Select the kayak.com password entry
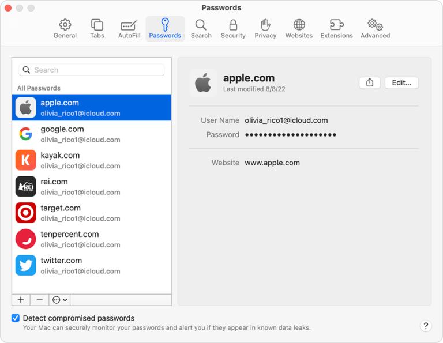The image size is (443, 343). [92, 160]
